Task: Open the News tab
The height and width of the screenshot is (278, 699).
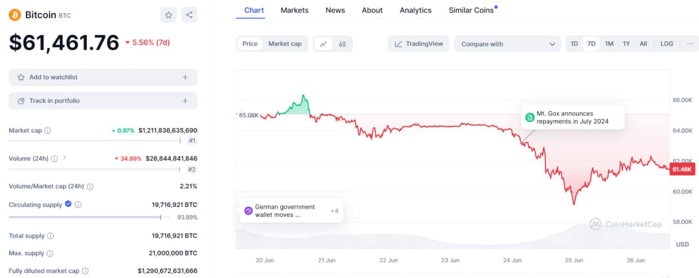Action: coord(335,10)
